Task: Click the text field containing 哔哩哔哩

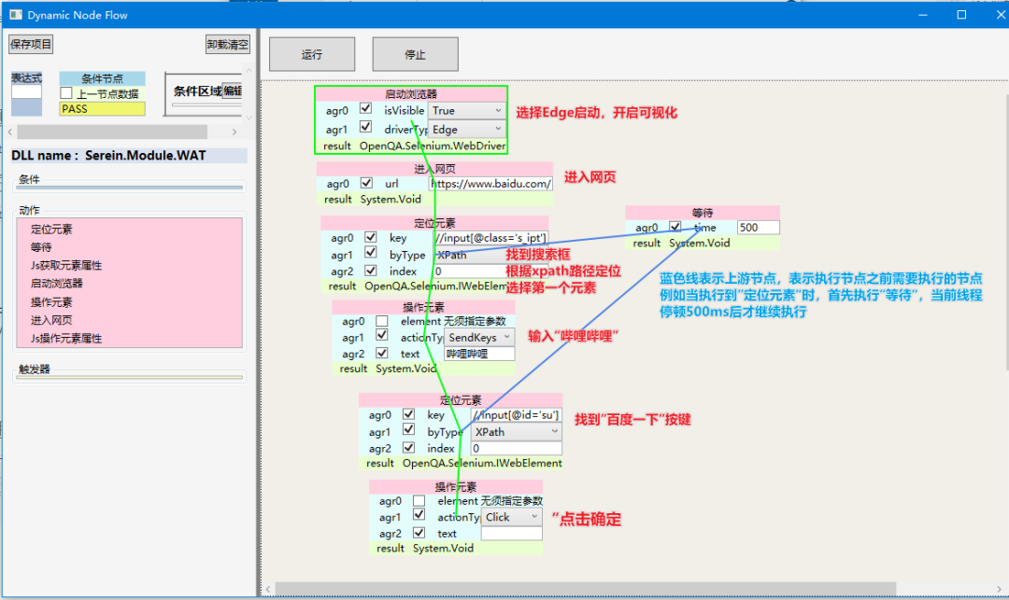Action: pyautogui.click(x=479, y=354)
